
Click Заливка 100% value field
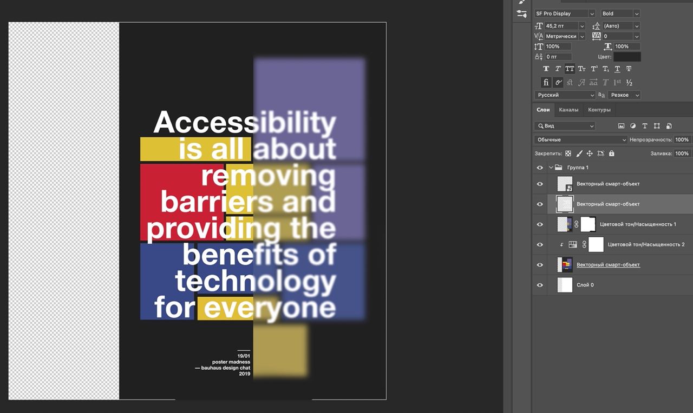click(x=682, y=154)
